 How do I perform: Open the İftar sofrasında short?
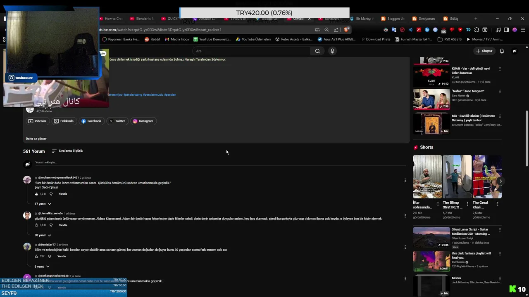coord(427,177)
